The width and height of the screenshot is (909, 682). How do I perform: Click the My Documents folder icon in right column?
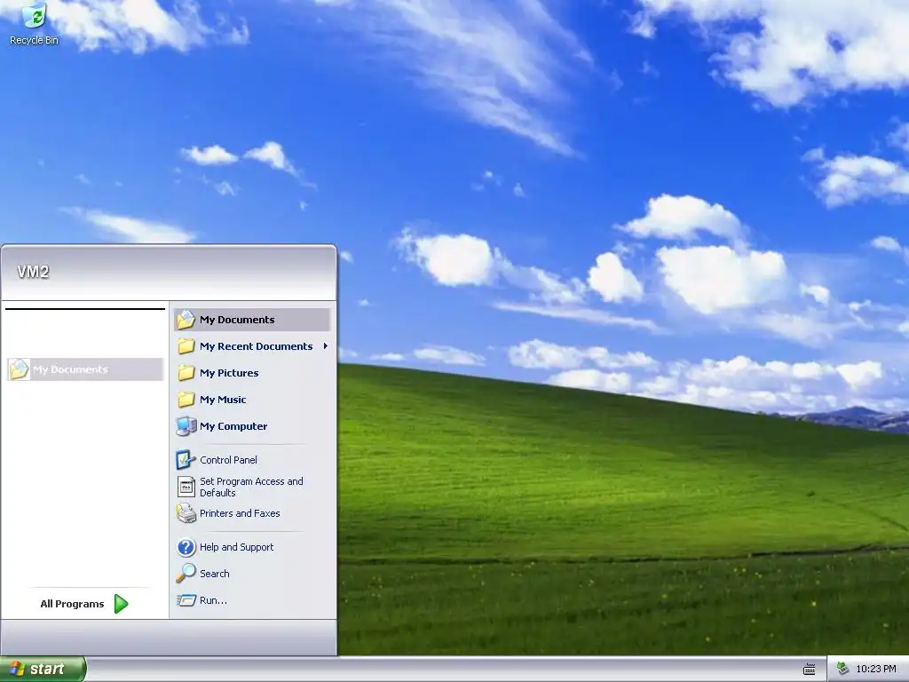pos(186,320)
